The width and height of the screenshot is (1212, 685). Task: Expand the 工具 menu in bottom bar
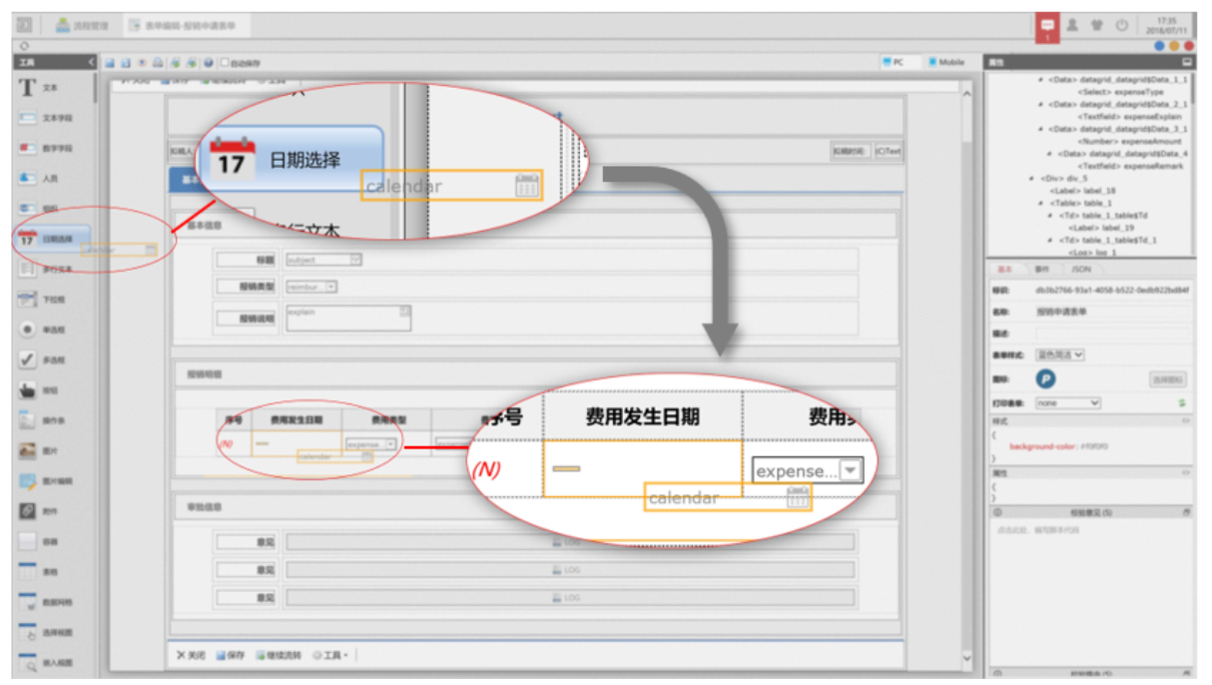[331, 656]
